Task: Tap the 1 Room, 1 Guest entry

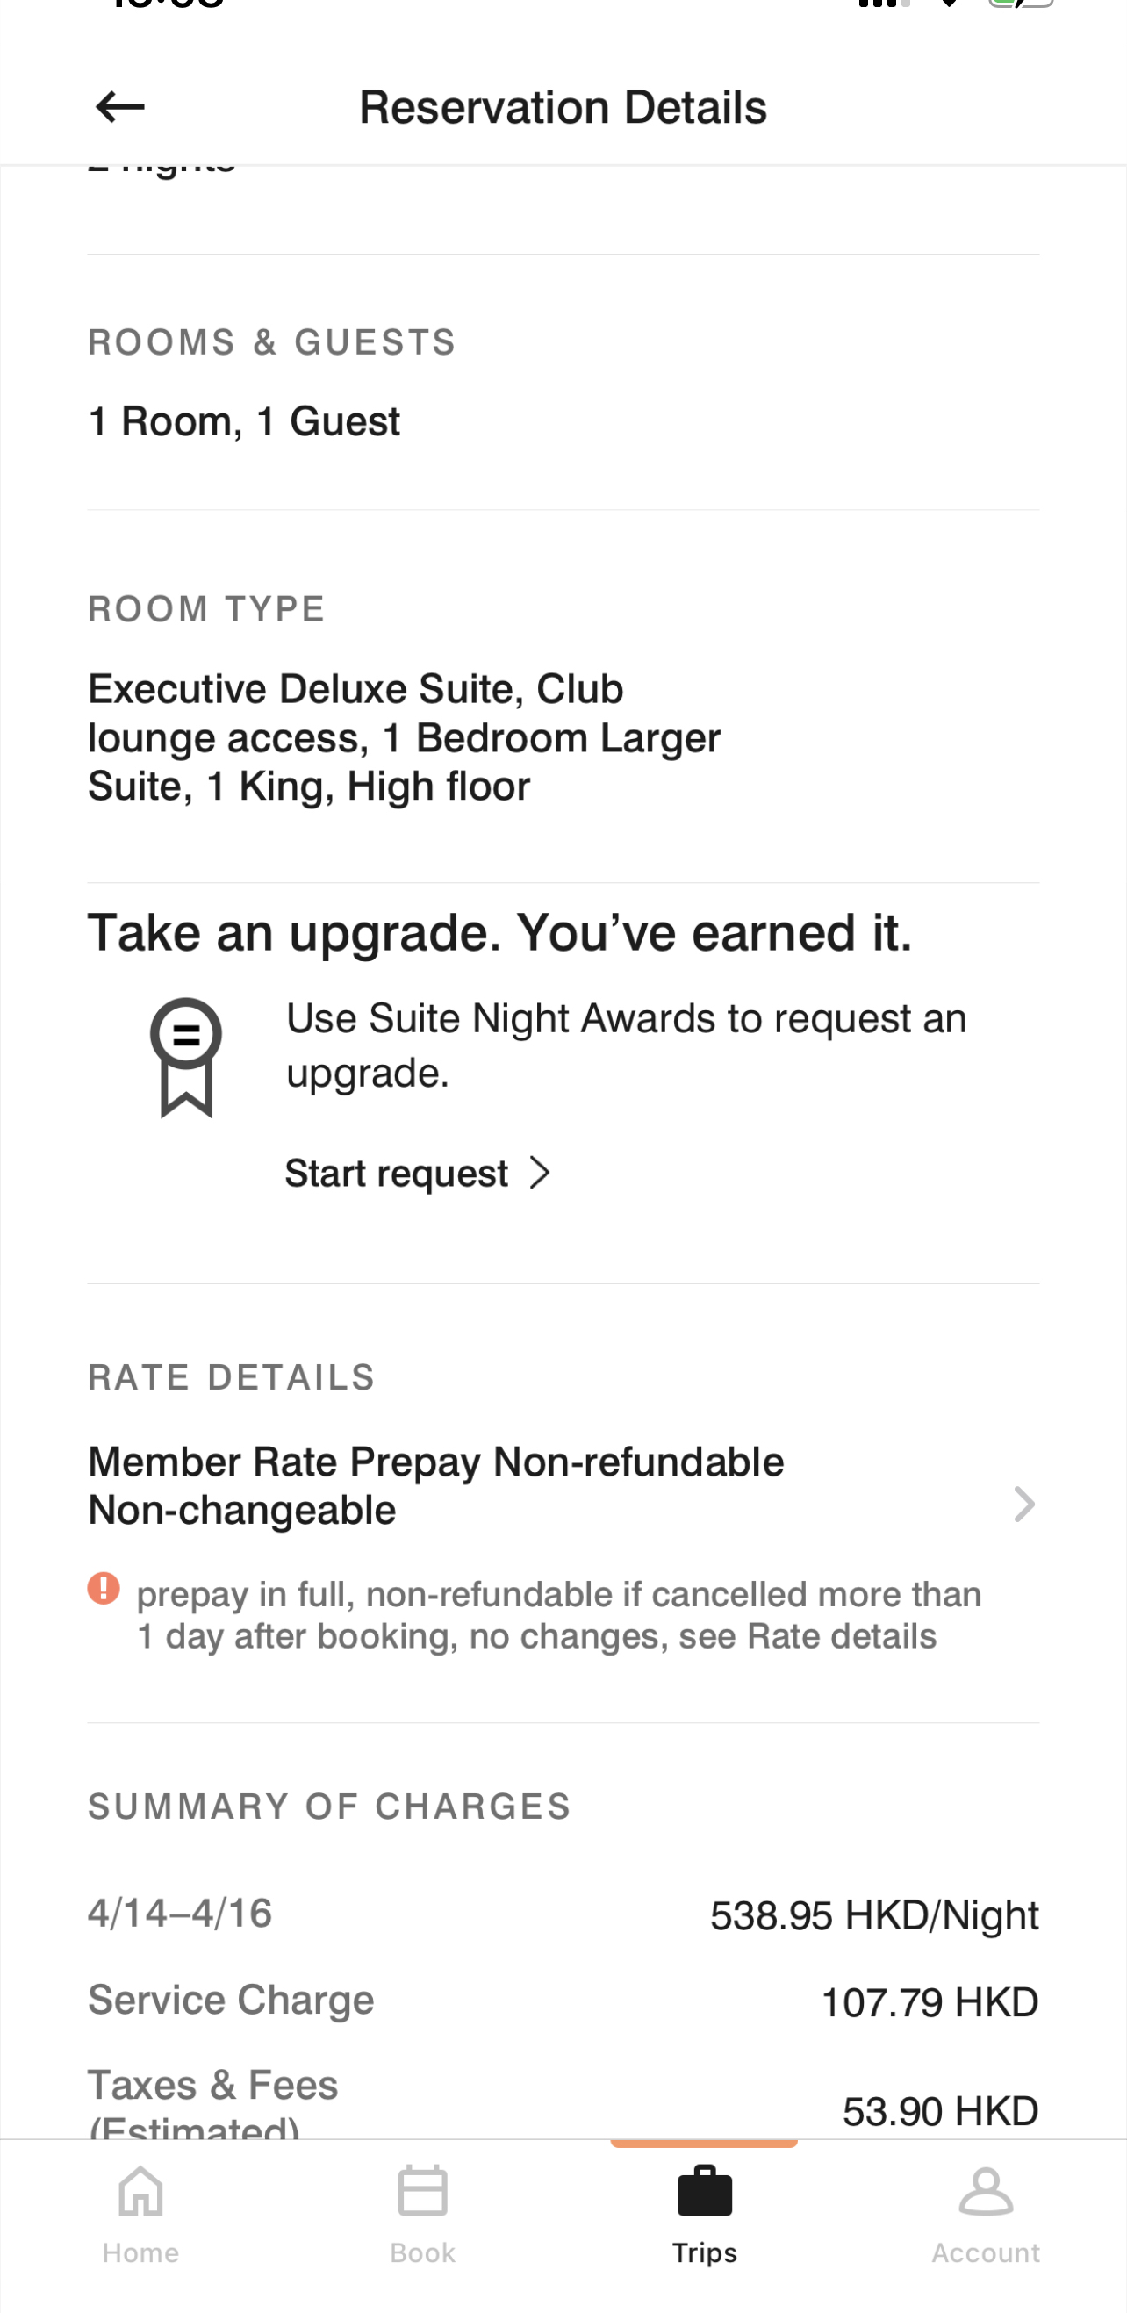Action: point(243,421)
